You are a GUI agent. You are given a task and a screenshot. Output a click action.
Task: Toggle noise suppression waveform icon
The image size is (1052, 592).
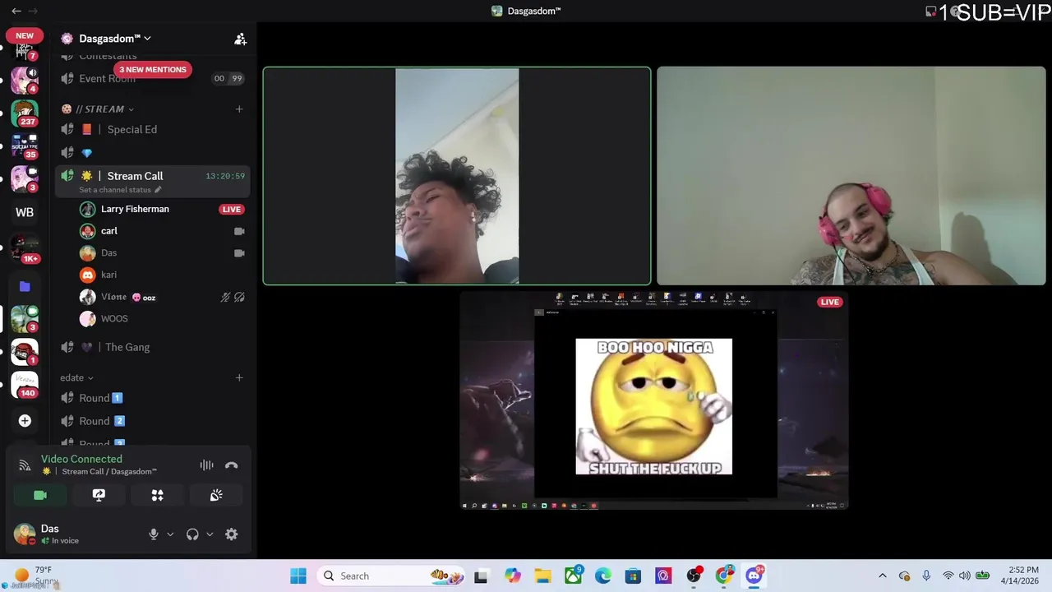pos(206,465)
